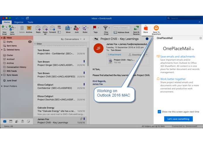Collapse the ribbon with top-right chevron
Viewport: 203px width, 144px height.
[199, 22]
